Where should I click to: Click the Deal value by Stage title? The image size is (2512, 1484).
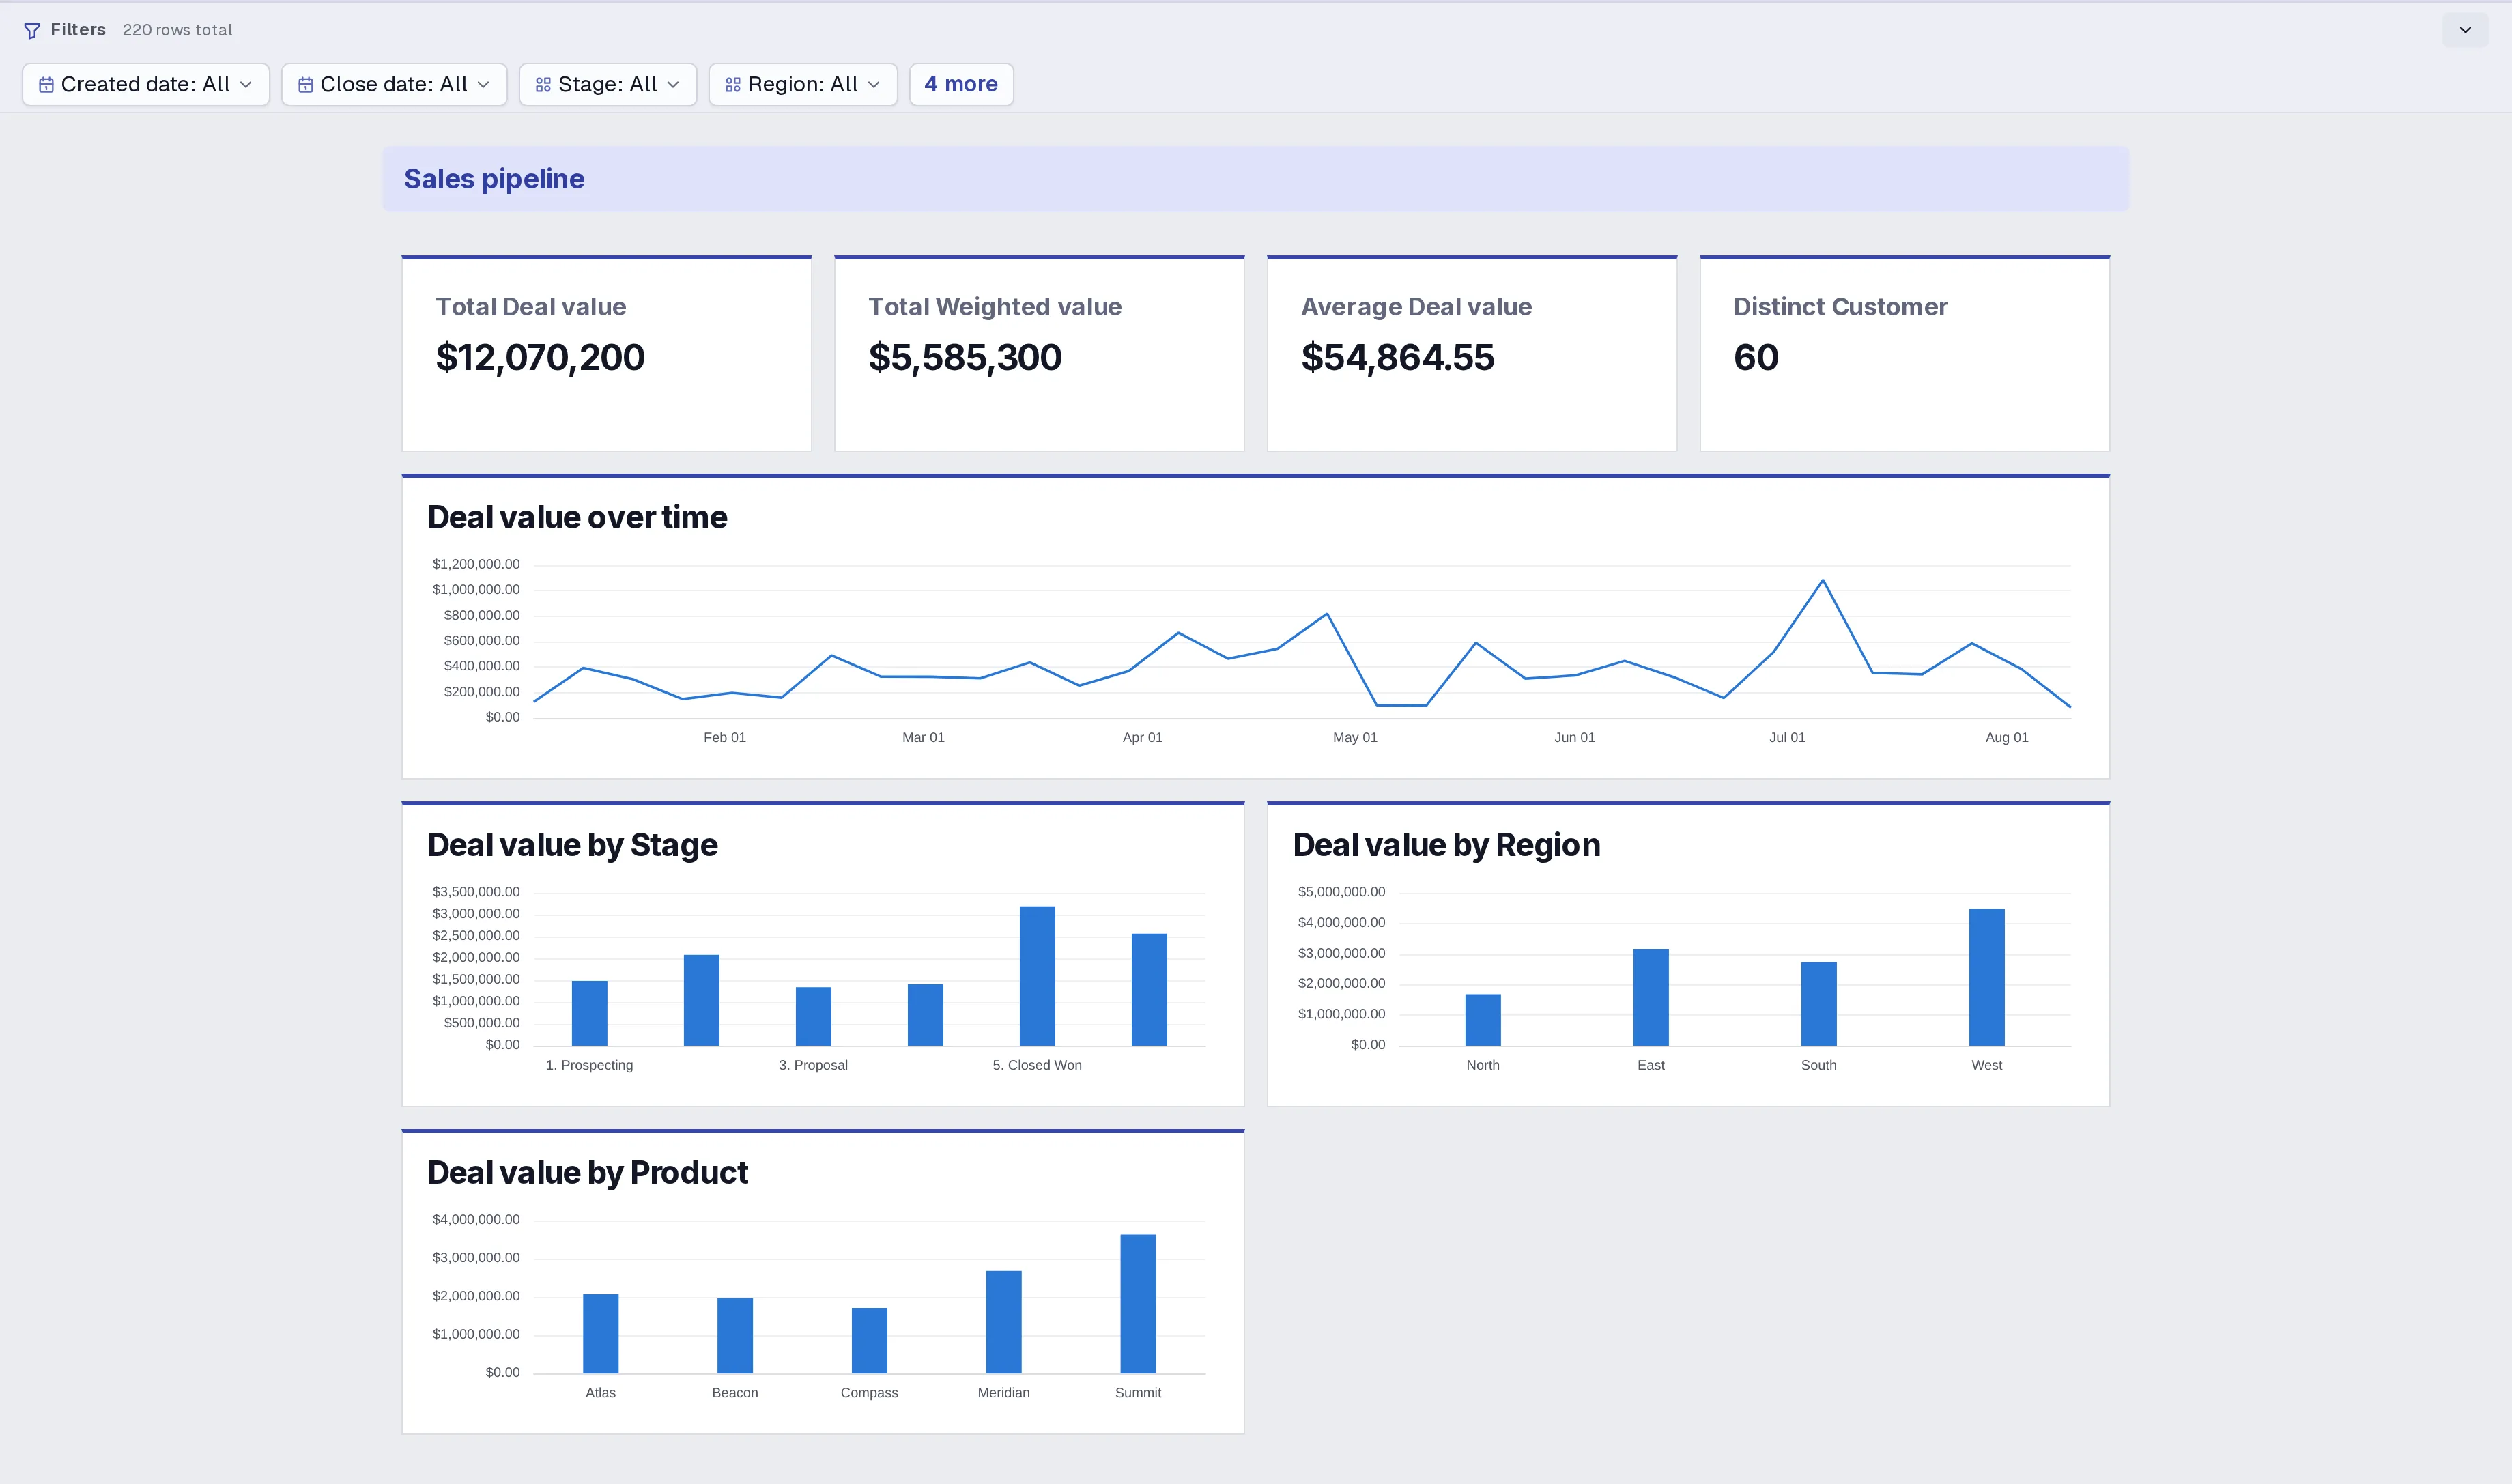pos(572,845)
